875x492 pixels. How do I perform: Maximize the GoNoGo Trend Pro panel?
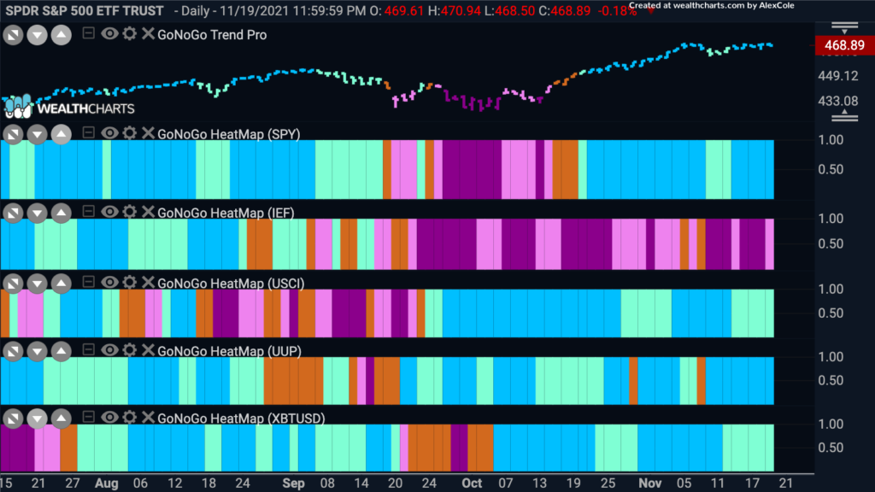pyautogui.click(x=13, y=35)
